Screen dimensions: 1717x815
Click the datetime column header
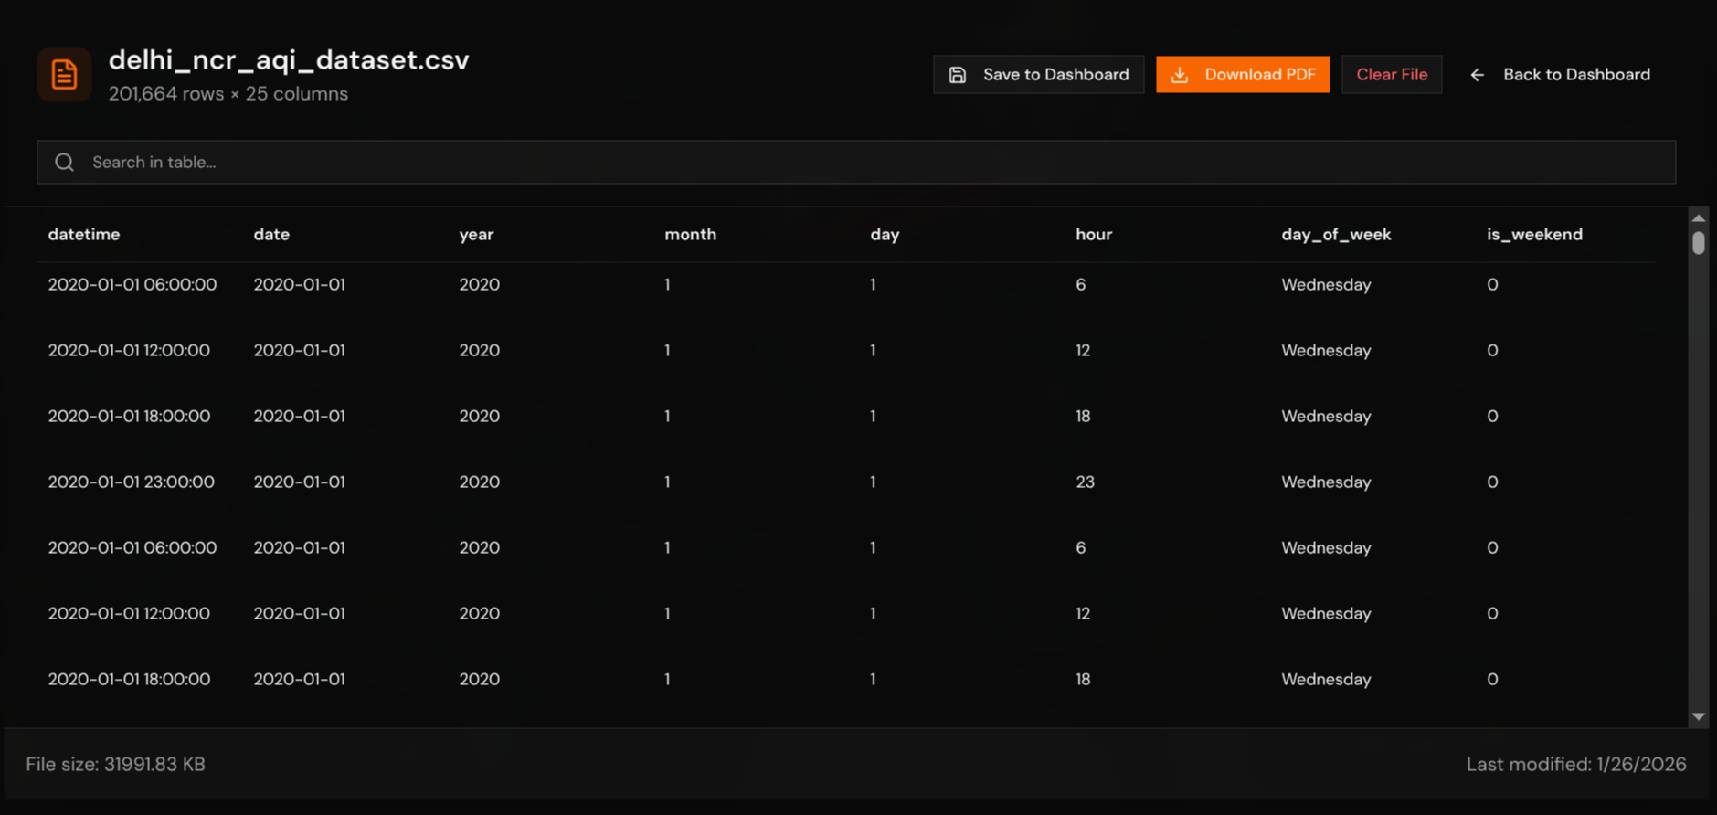point(84,235)
